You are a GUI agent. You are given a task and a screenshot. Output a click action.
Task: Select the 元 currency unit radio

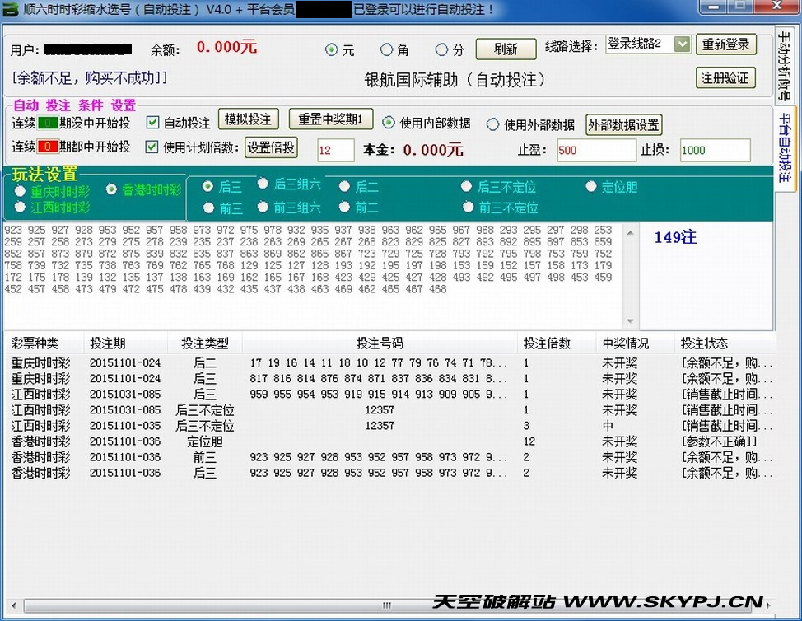click(332, 50)
